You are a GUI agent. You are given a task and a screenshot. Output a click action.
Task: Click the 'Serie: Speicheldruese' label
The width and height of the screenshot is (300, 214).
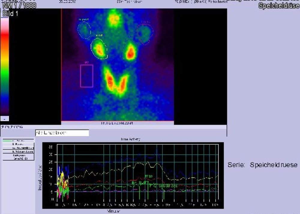click(262, 165)
